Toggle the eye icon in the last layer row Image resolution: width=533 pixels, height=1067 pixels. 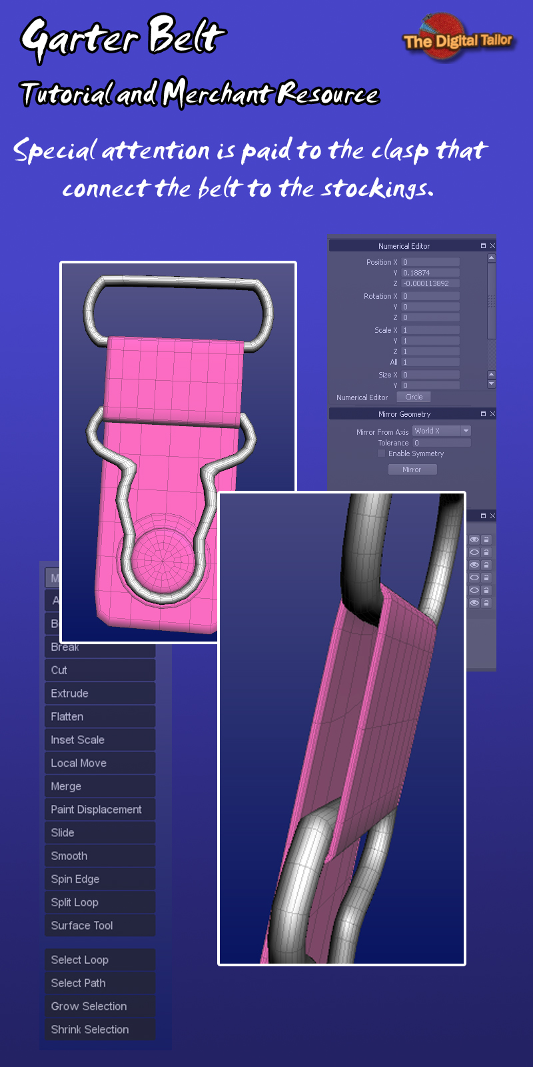474,603
